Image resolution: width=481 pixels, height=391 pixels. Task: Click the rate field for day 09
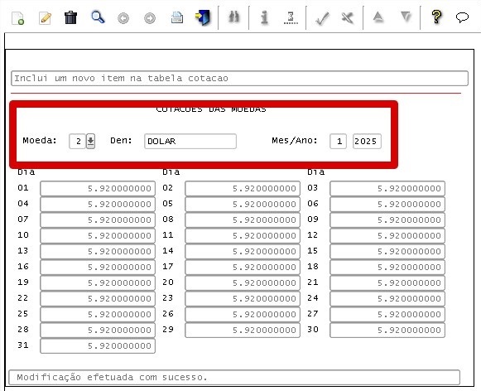tap(387, 220)
